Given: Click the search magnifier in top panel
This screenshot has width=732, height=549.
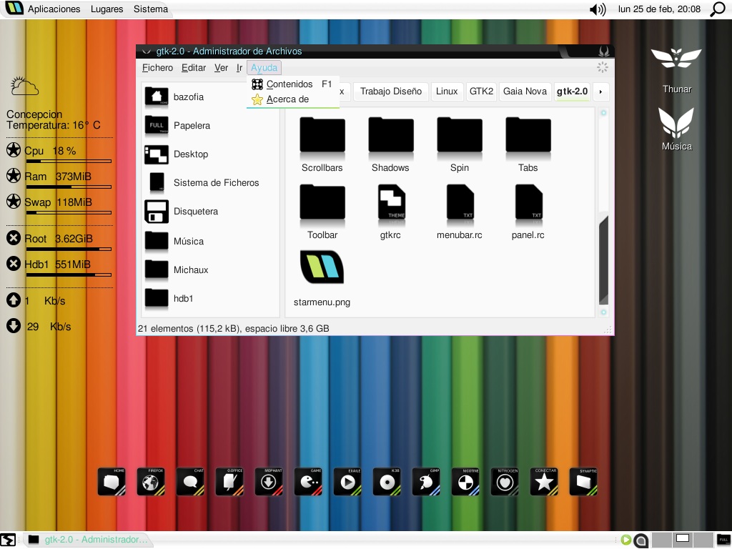Looking at the screenshot, I should (x=718, y=9).
